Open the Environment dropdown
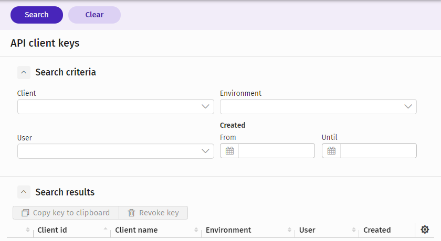The width and height of the screenshot is (441, 241). pyautogui.click(x=318, y=106)
